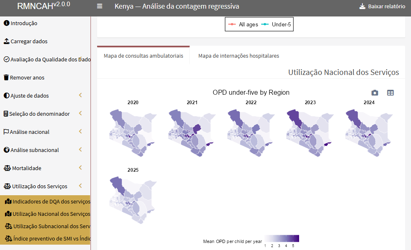This screenshot has width=411, height=250.
Task: Expand the Seleção do denominador chevron
Action: (x=81, y=113)
